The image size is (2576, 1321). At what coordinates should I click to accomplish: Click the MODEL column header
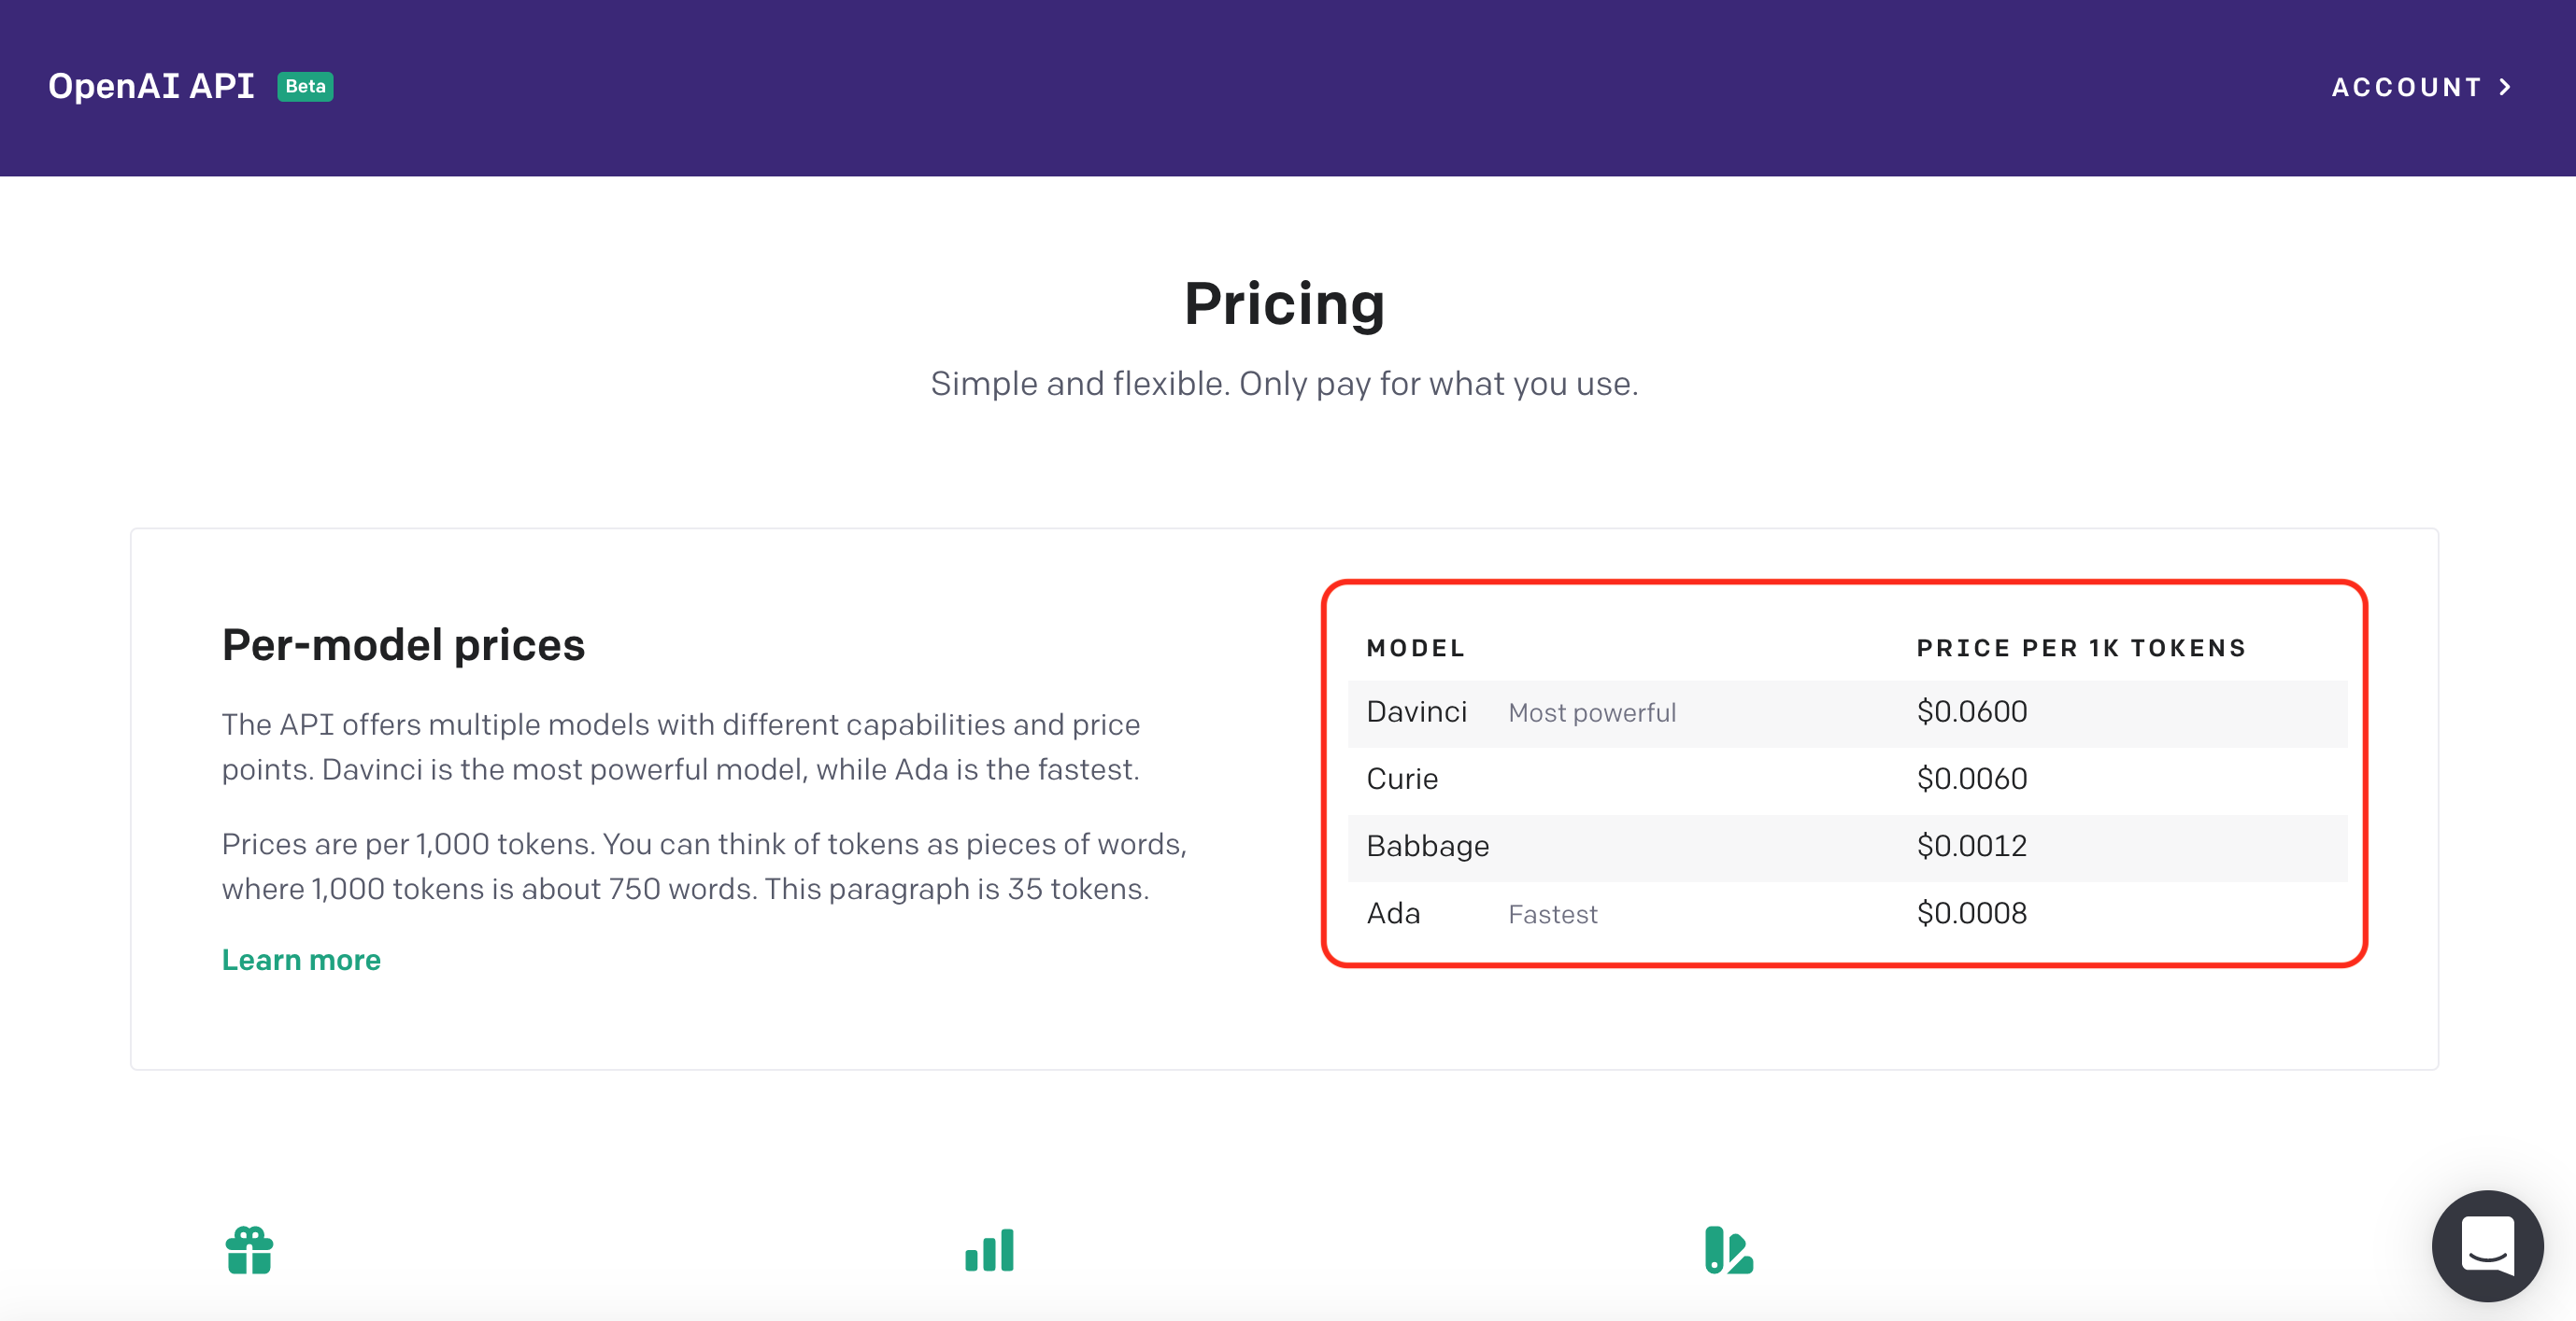tap(1415, 649)
